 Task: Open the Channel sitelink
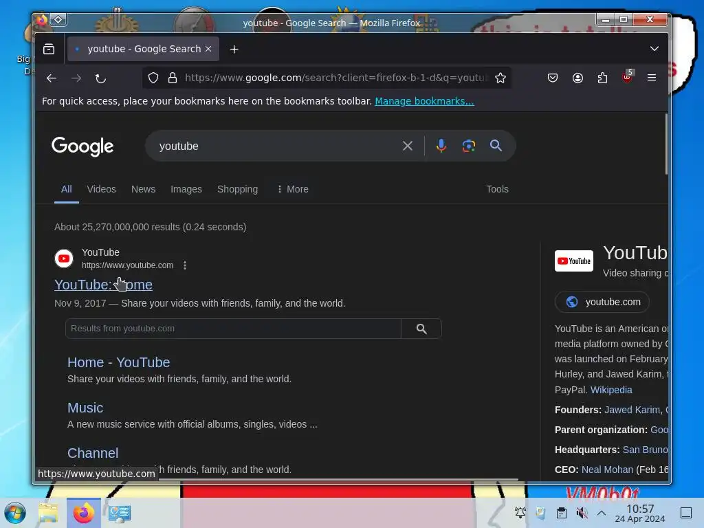[x=93, y=453]
